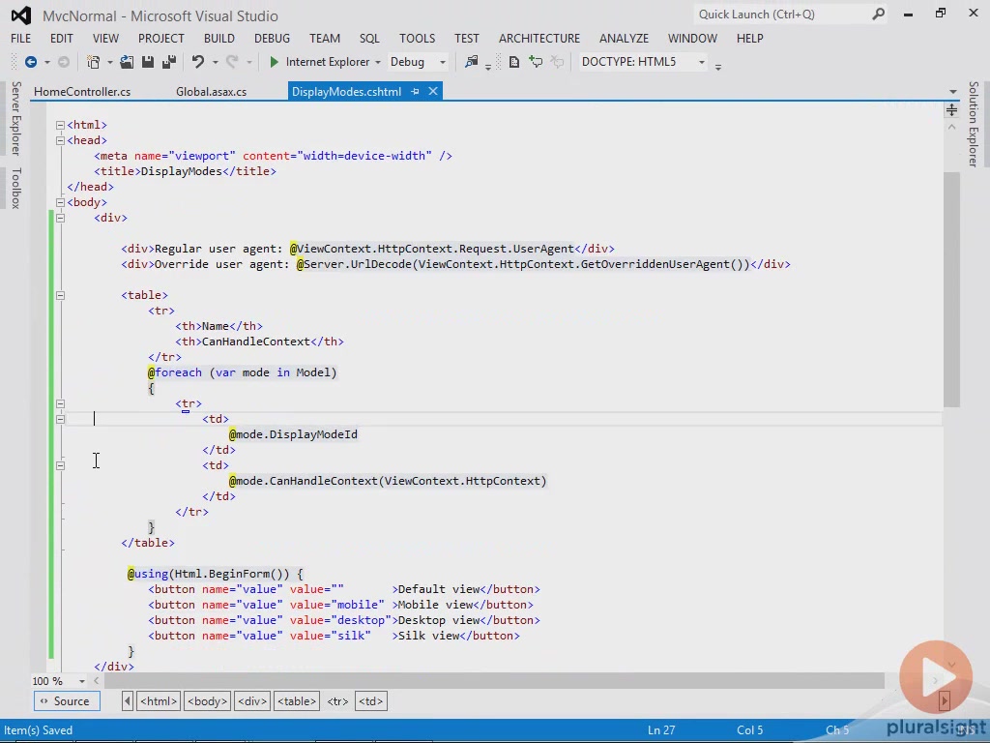The image size is (990, 743).
Task: Open the zoom level 100 % dropdown
Action: (81, 681)
